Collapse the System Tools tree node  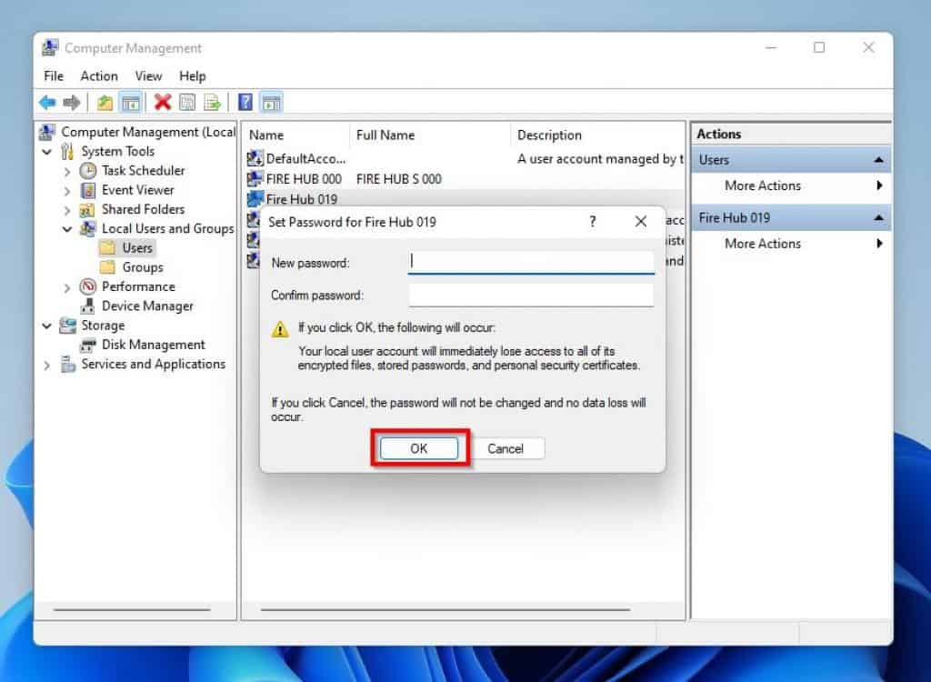coord(47,152)
